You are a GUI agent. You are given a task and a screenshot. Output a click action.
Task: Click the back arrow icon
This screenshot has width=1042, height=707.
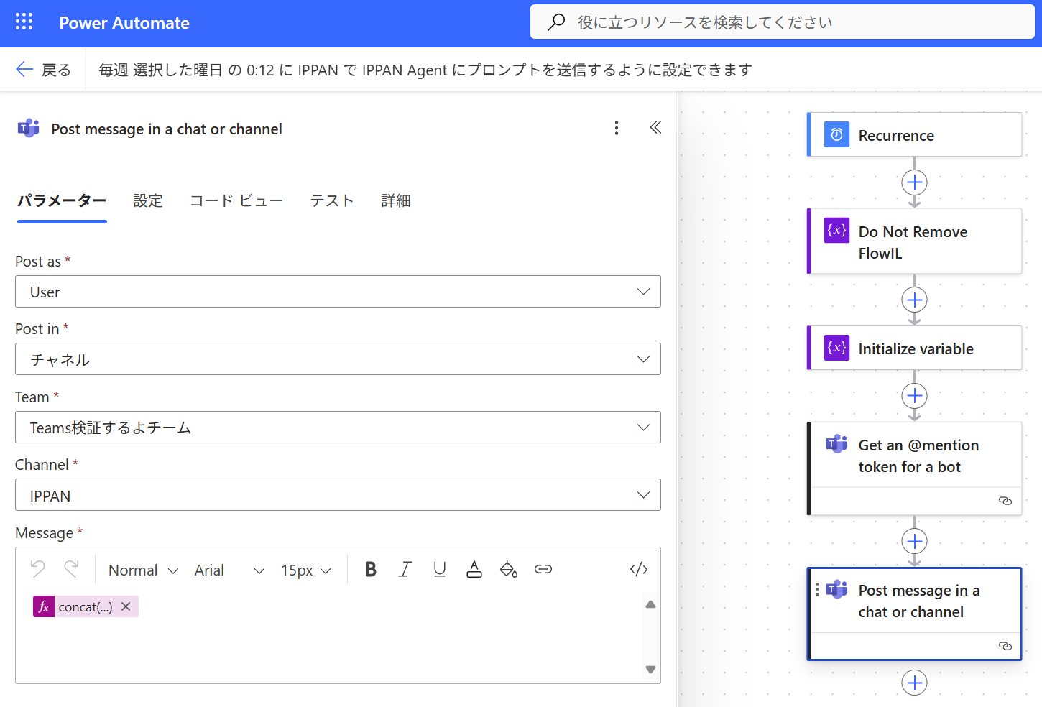[24, 69]
